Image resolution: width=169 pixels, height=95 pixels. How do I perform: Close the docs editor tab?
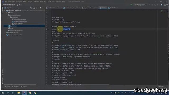click(x=106, y=8)
